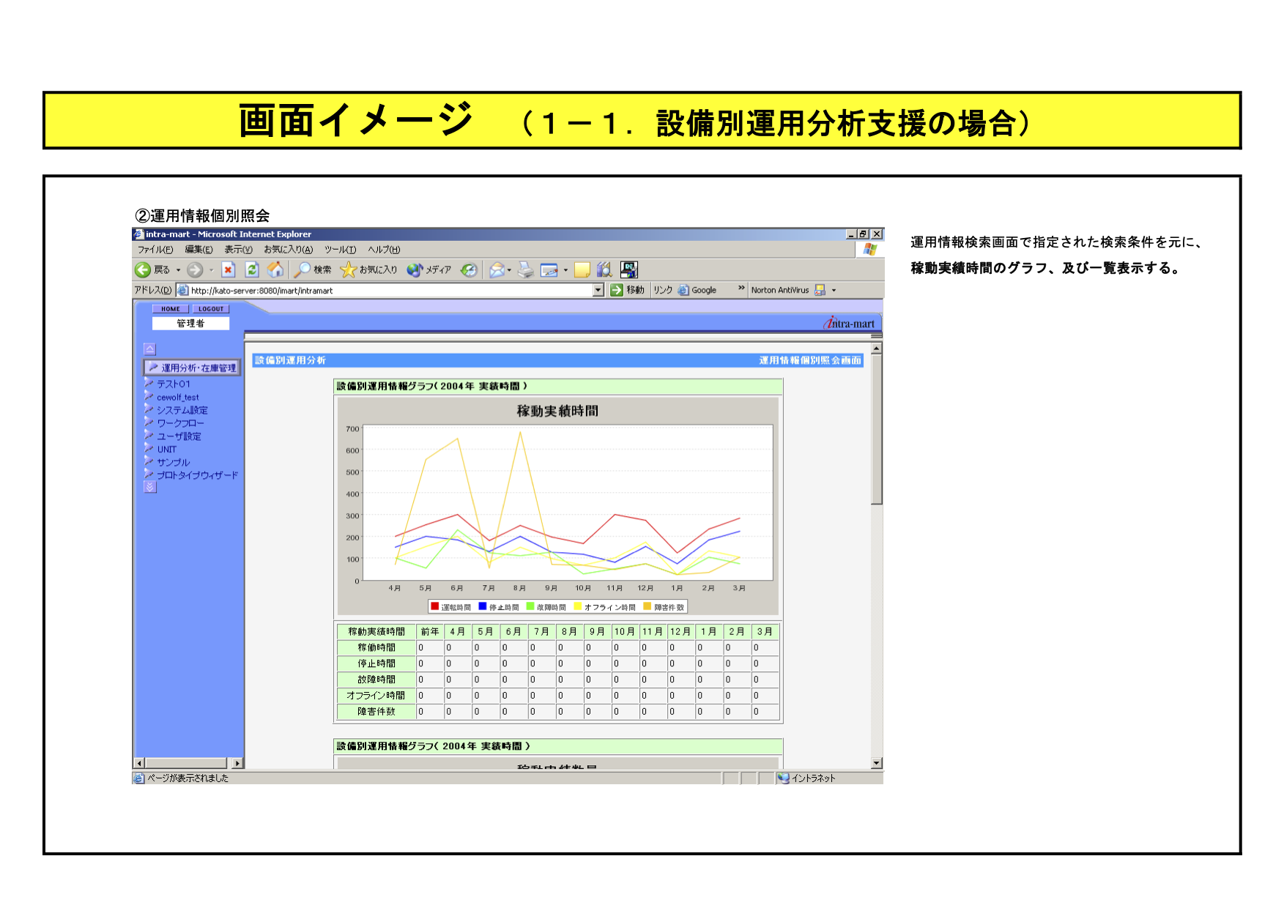Click the URL address input field
This screenshot has width=1284, height=908.
[x=388, y=291]
